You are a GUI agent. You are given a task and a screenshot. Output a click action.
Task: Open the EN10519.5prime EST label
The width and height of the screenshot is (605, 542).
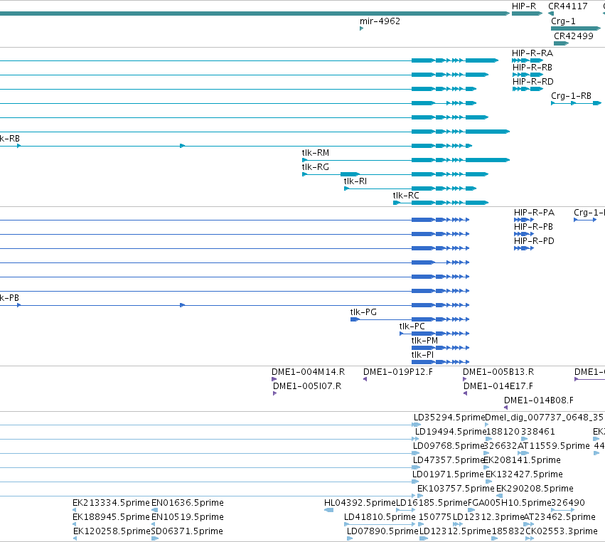tap(188, 517)
